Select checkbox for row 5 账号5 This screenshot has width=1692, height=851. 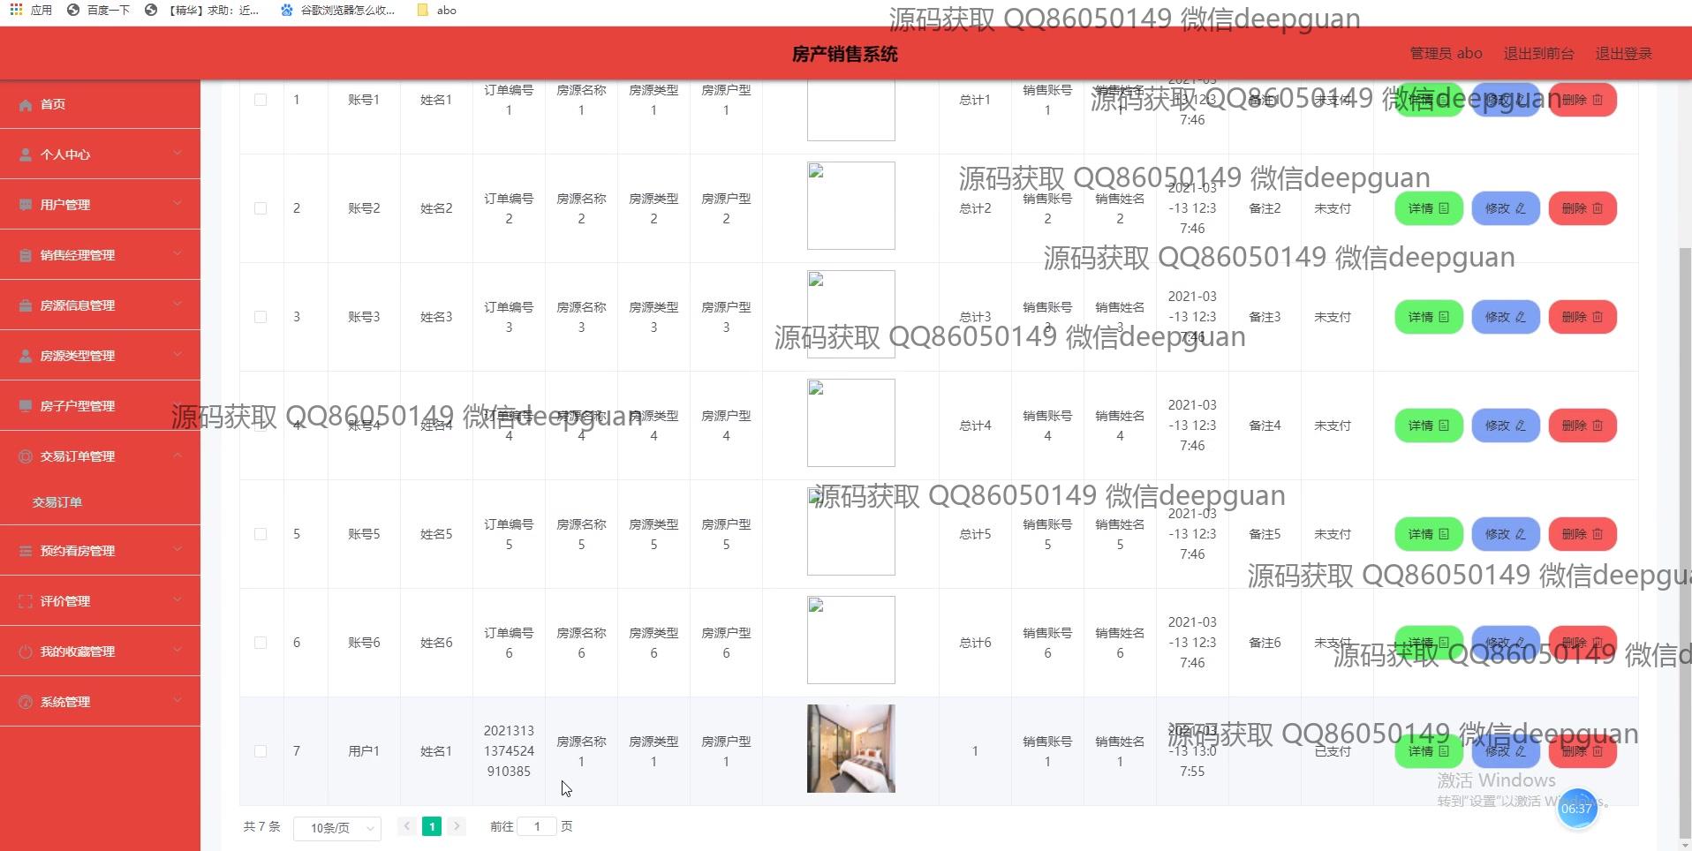pyautogui.click(x=261, y=534)
